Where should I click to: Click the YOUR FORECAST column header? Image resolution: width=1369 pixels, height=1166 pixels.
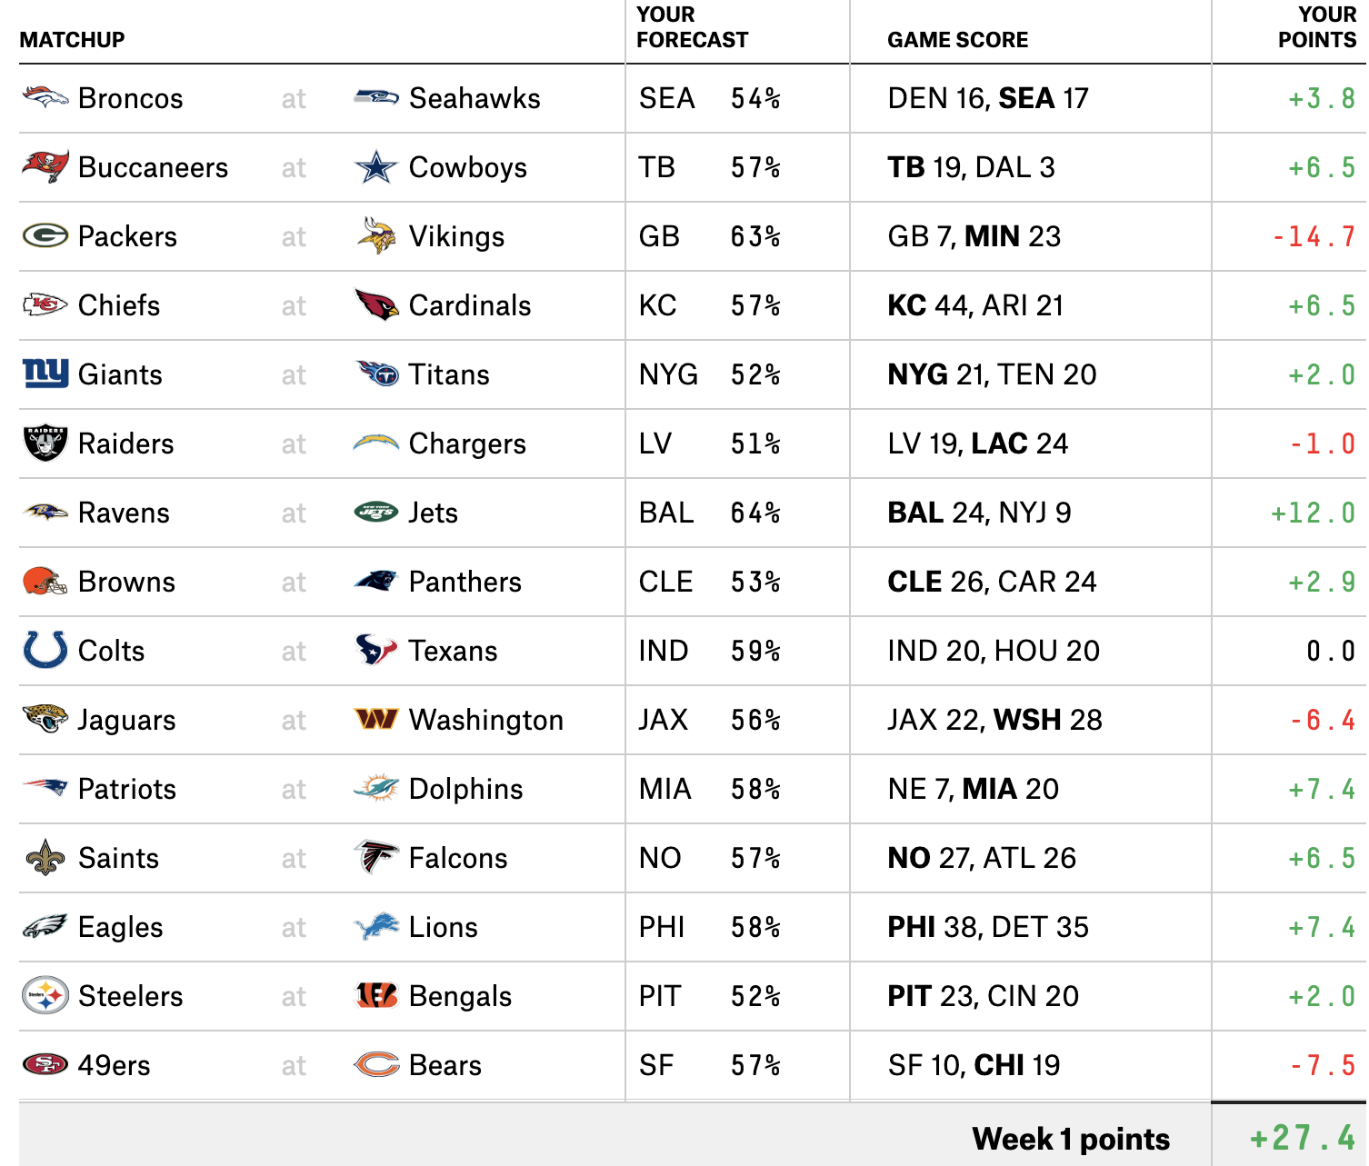click(692, 27)
